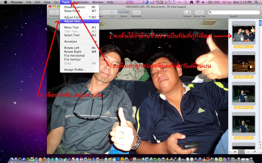Open the Window menu

point(98,2)
